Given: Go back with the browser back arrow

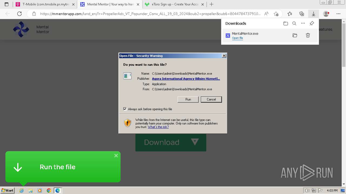Looking at the screenshot, I should pos(8,14).
